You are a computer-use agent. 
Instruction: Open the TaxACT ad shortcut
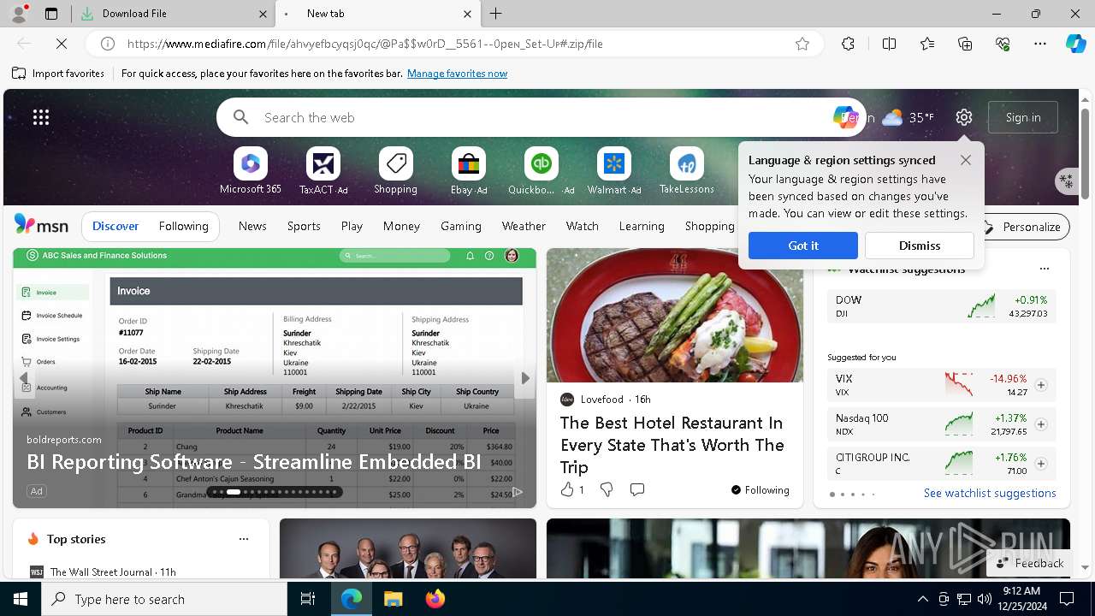pos(323,171)
